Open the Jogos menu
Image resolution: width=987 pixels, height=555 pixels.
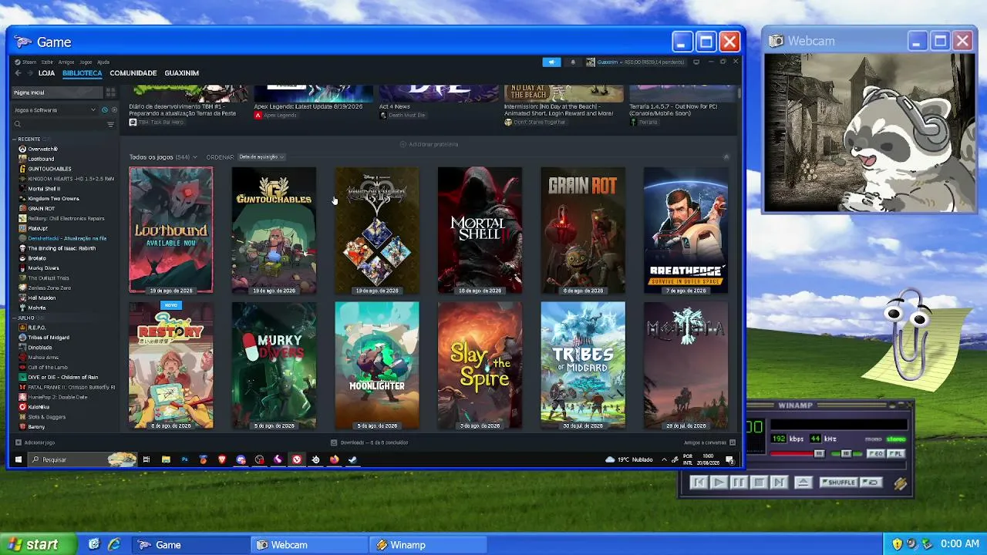tap(86, 62)
